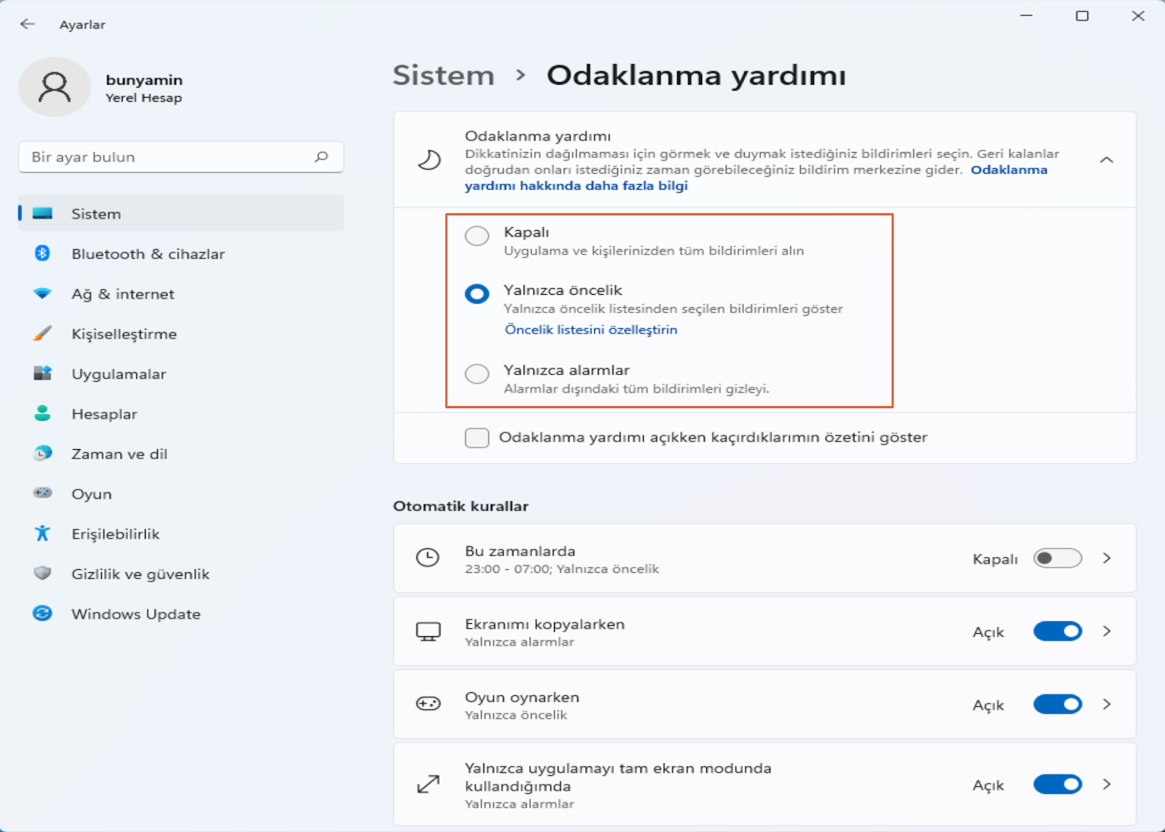Go to Kişiselleştirme settings
Viewport: 1165px width, 832px height.
tap(124, 334)
